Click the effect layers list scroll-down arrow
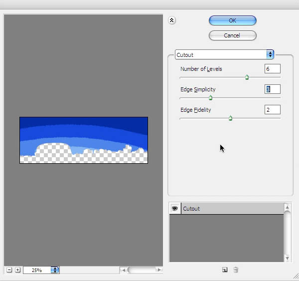 pos(287,259)
